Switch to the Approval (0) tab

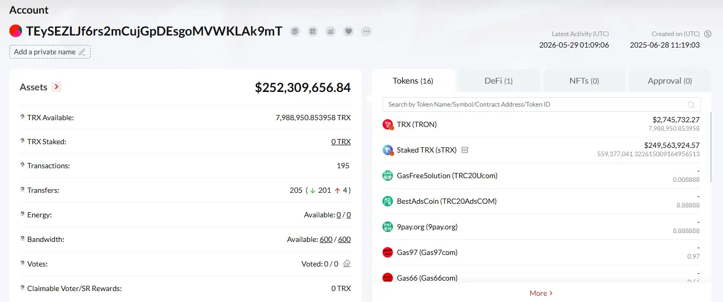tap(670, 81)
